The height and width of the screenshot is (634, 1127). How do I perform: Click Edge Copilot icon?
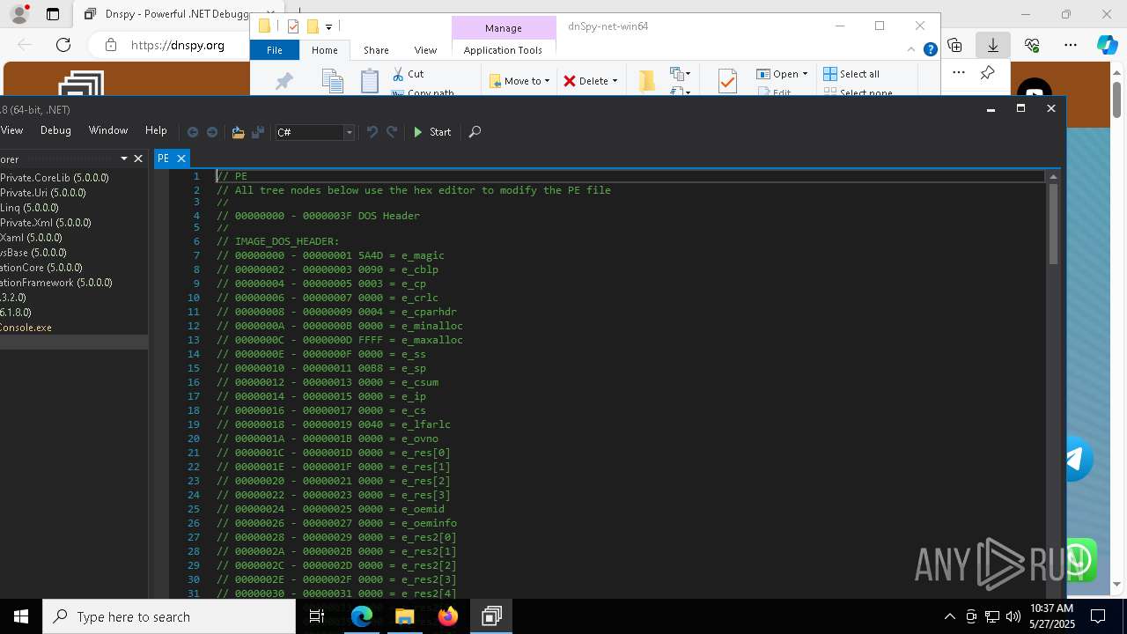pyautogui.click(x=1107, y=45)
